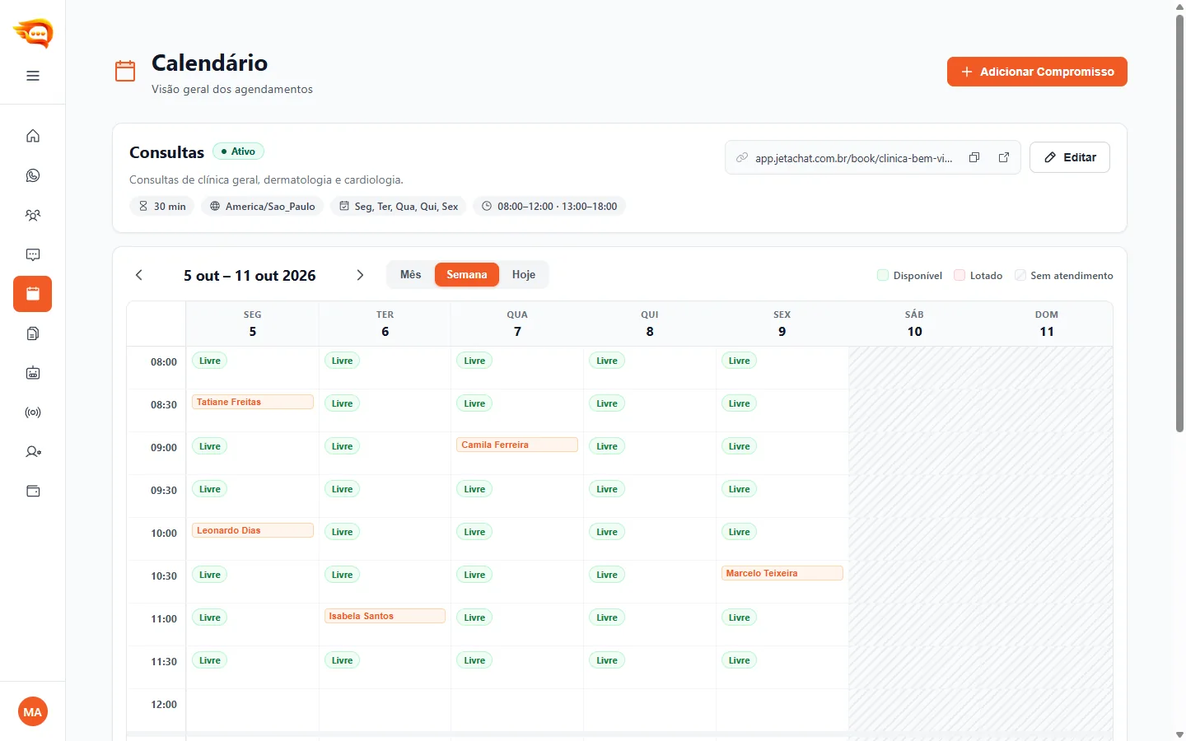Click the Jetachat logo

click(33, 34)
